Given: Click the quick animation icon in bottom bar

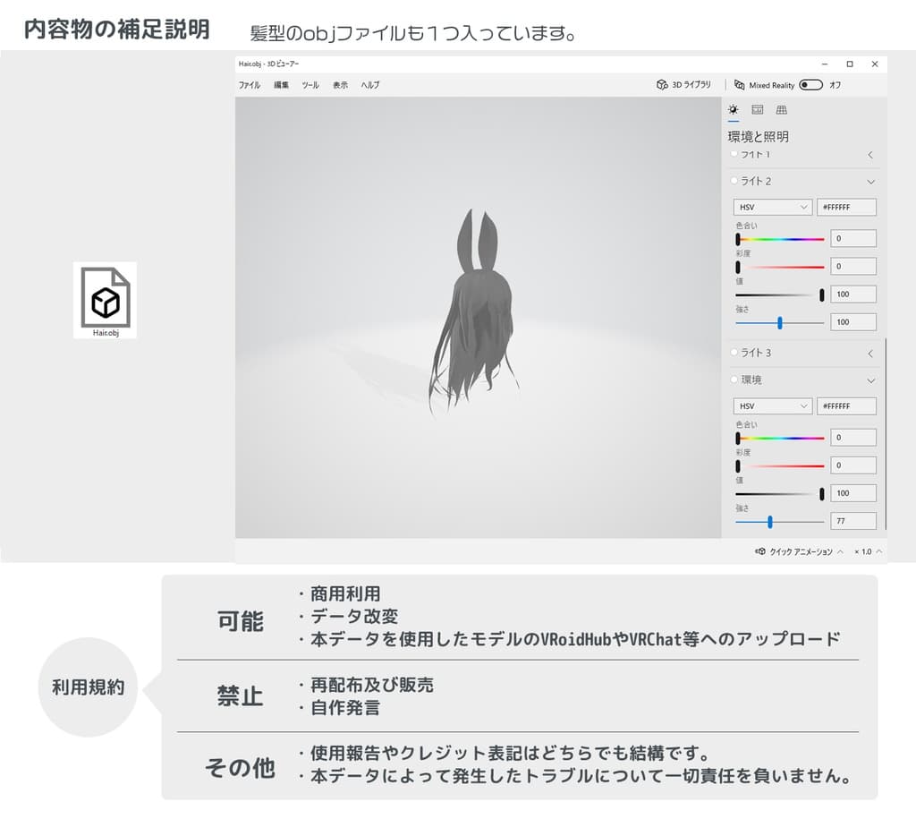Looking at the screenshot, I should click(759, 551).
